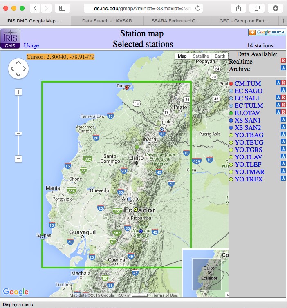Open the Safari downloads icon
Image resolution: width=287 pixels, height=308 pixels.
(275, 8)
